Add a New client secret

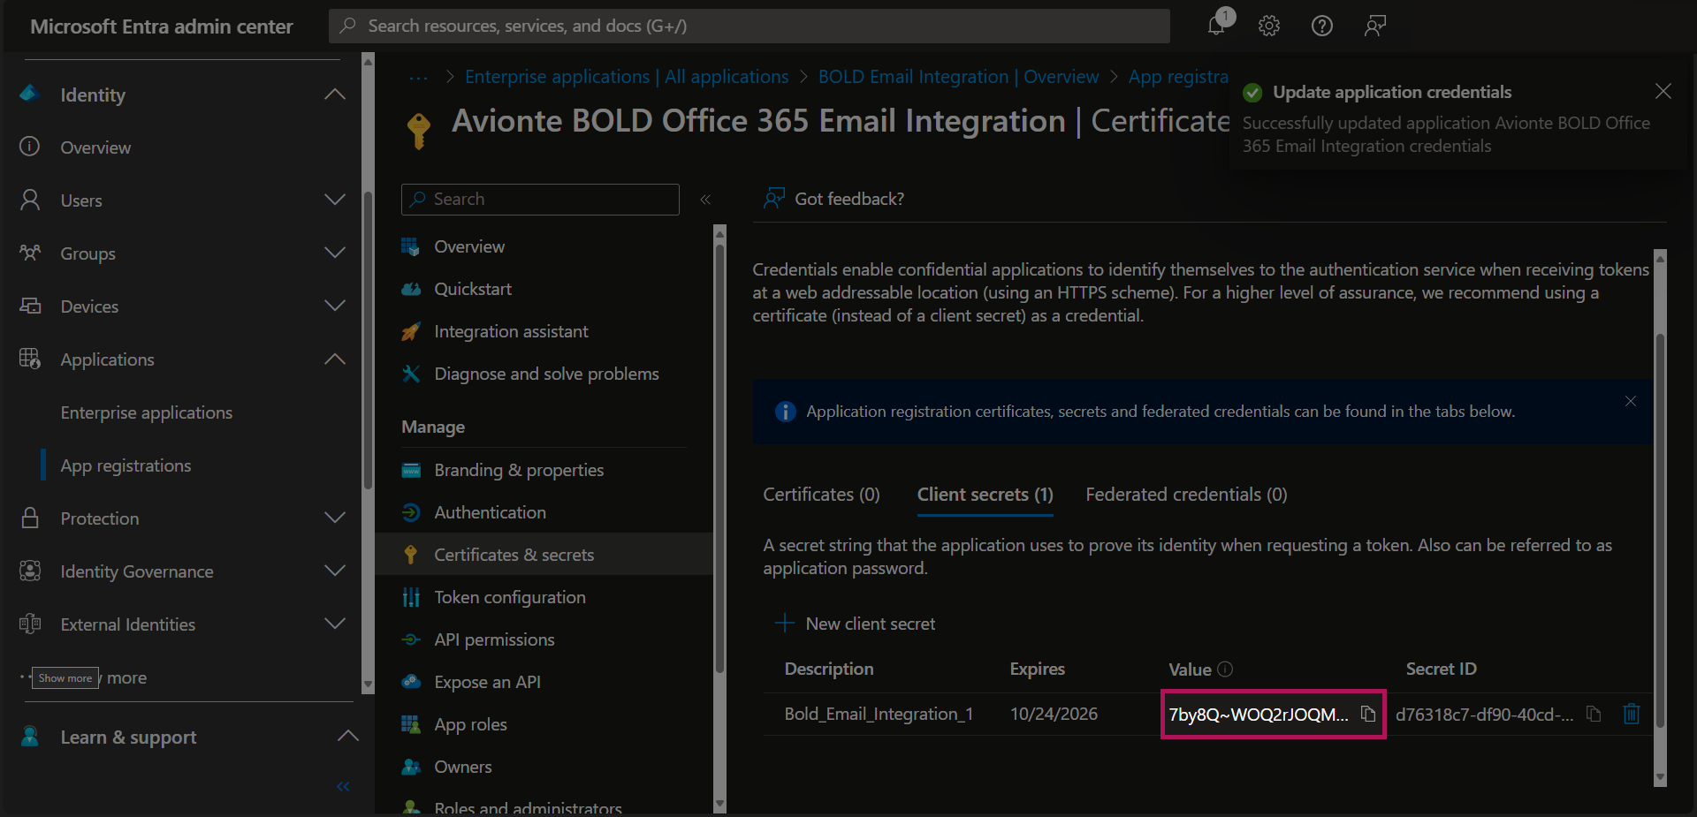855,624
